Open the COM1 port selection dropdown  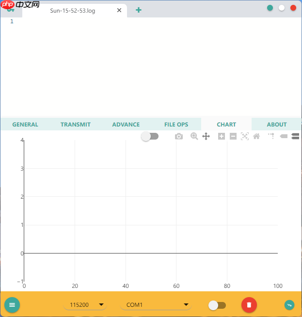click(x=156, y=305)
